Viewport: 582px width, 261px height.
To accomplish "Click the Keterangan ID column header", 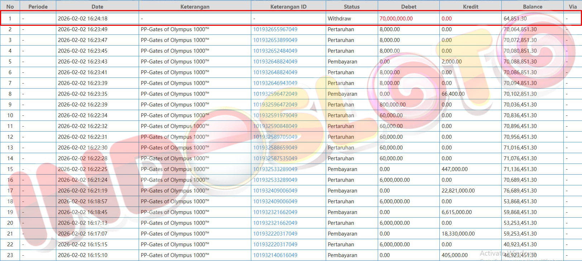I will click(x=288, y=6).
